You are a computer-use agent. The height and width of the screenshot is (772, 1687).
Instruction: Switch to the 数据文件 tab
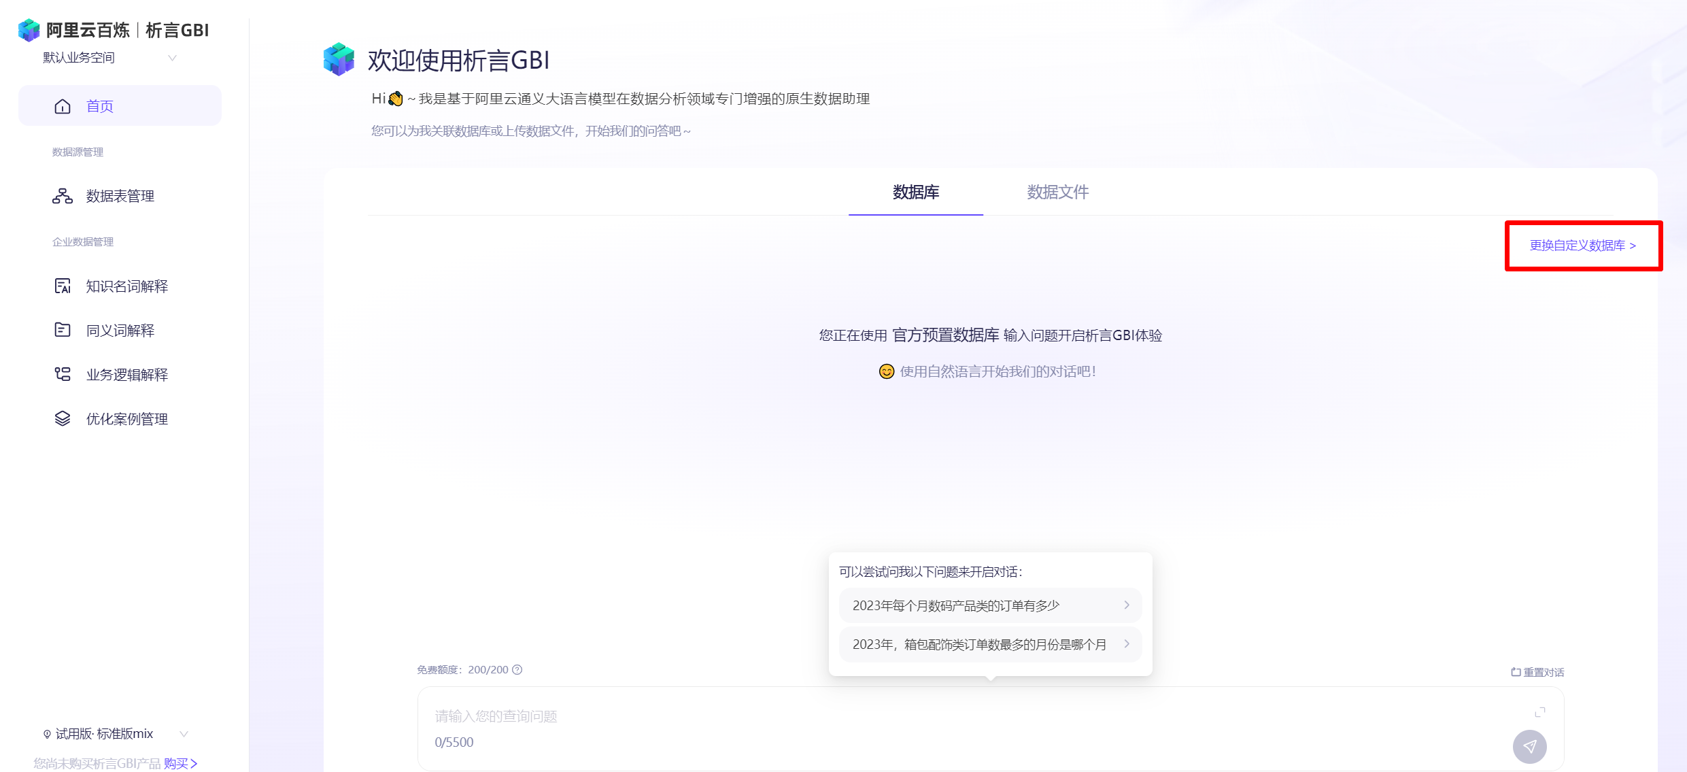(1057, 192)
